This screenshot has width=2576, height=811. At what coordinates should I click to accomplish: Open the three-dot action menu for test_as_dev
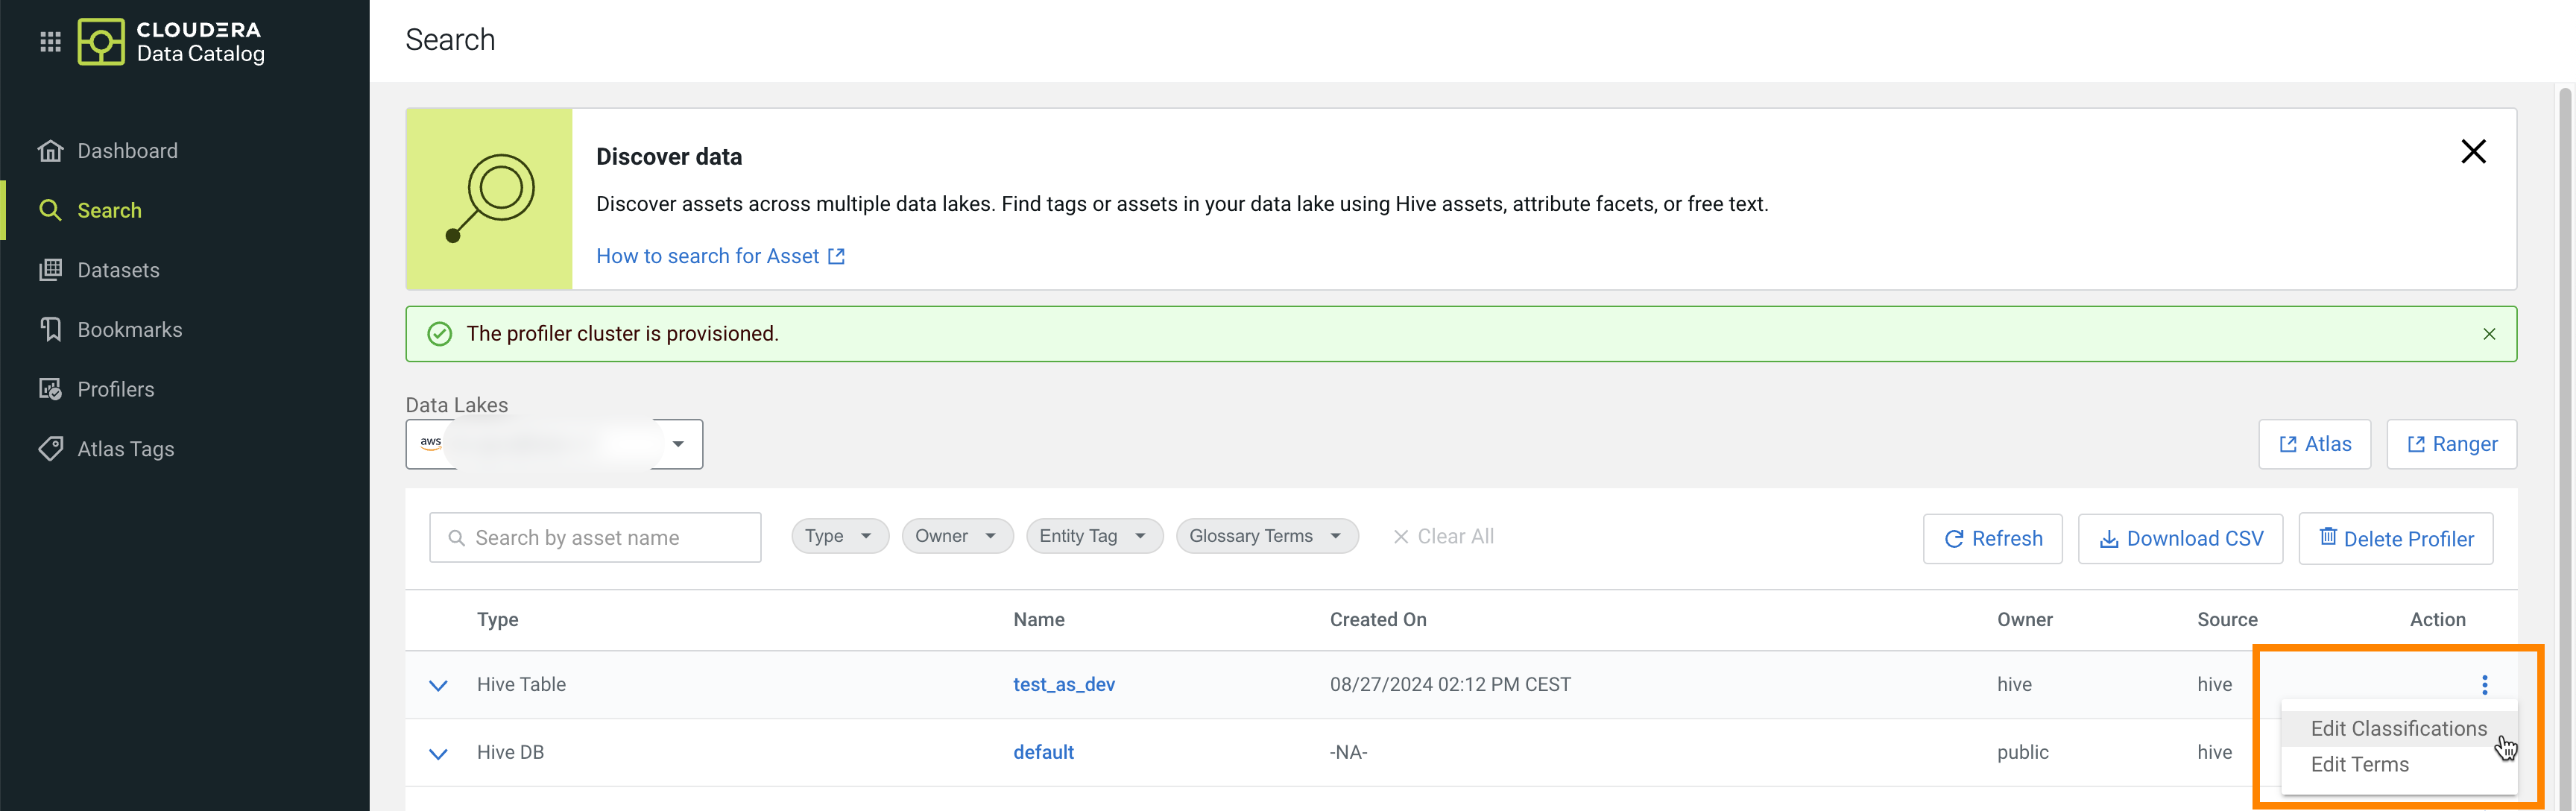pyautogui.click(x=2484, y=684)
